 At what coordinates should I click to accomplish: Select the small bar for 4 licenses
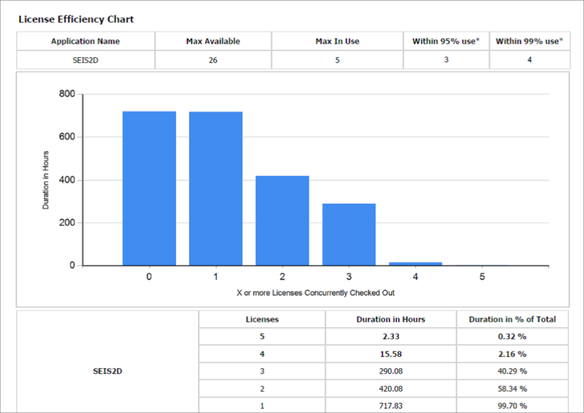pyautogui.click(x=415, y=264)
